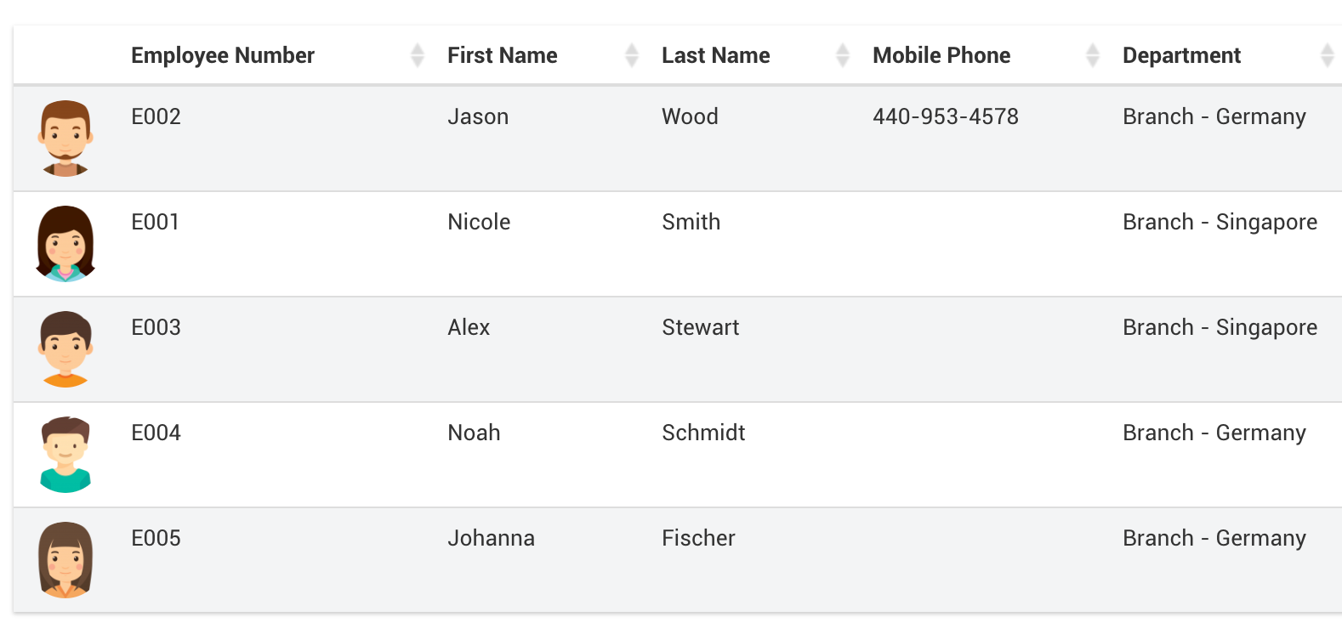Click Jason Wood's avatar image
The height and width of the screenshot is (634, 1342).
click(x=65, y=139)
